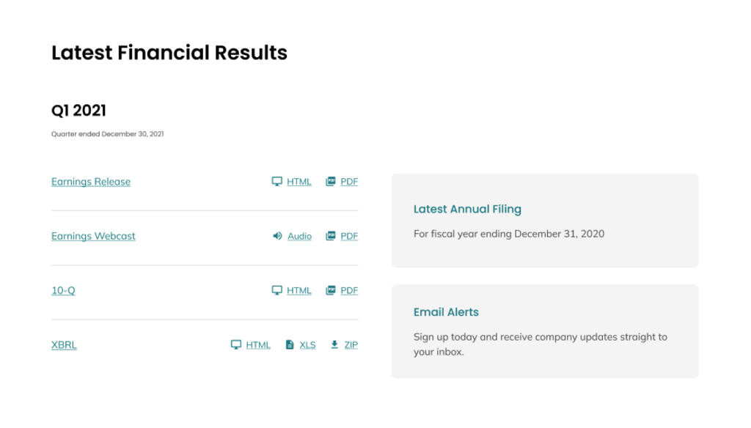Download the ZIP link in the XBRL row
This screenshot has width=751, height=428.
350,344
